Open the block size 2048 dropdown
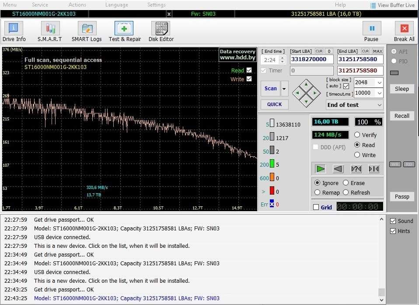The width and height of the screenshot is (419, 305). click(380, 82)
